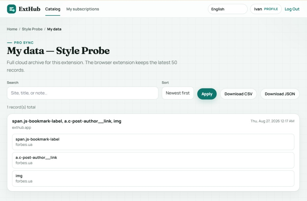307x201 pixels.
Task: Go to My subscriptions
Action: tap(83, 9)
